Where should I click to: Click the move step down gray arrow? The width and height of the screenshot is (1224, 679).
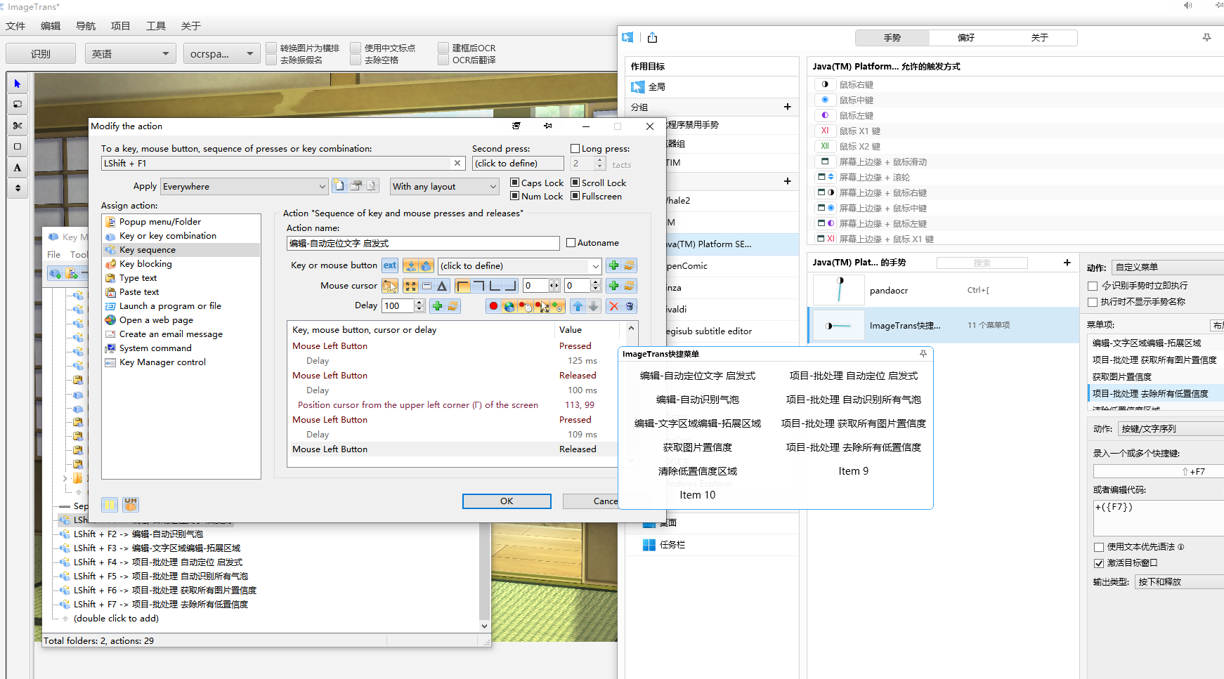point(594,306)
